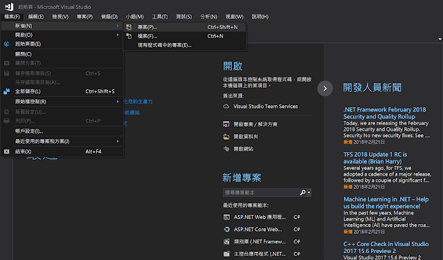Image resolution: width=443 pixels, height=260 pixels.
Task: Expand 最近使用的專案和方案(J) submenu
Action: click(118, 142)
